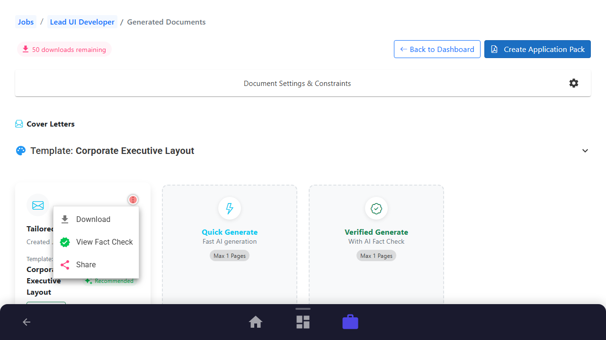
Task: Click the palette icon beside Template heading
Action: 20,151
